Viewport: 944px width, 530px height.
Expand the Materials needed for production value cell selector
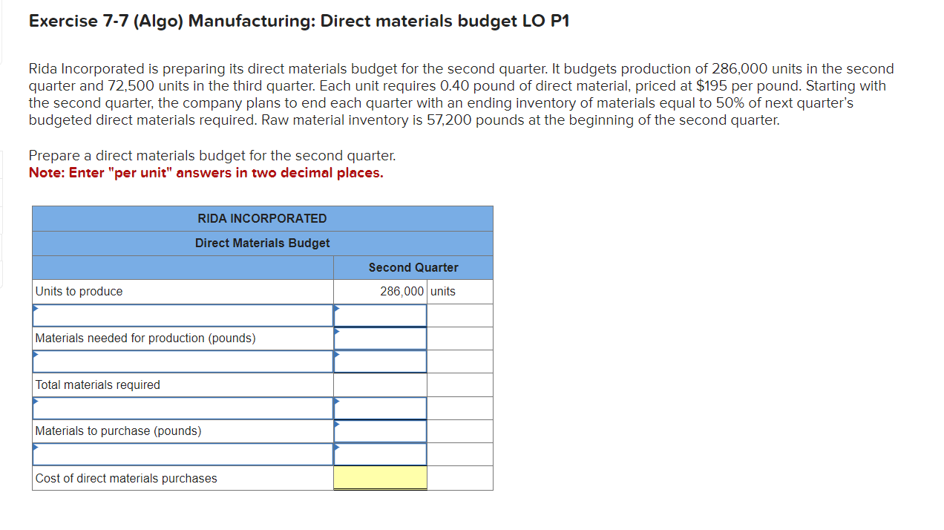[380, 338]
